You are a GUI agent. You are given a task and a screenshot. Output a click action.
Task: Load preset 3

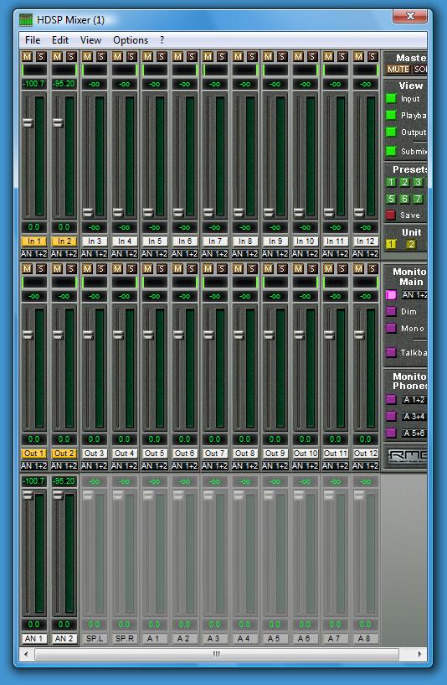coord(418,182)
